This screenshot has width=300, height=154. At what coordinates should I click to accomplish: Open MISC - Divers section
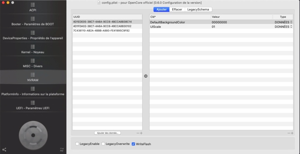coord(33,63)
